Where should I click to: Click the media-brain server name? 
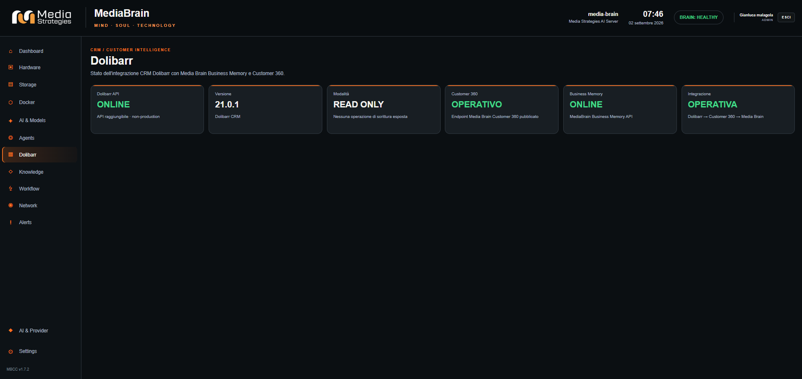603,14
